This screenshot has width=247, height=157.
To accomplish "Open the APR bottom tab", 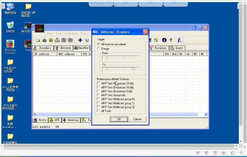I will tap(55, 120).
